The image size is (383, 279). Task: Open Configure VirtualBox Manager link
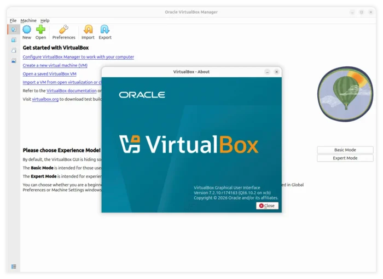[78, 57]
